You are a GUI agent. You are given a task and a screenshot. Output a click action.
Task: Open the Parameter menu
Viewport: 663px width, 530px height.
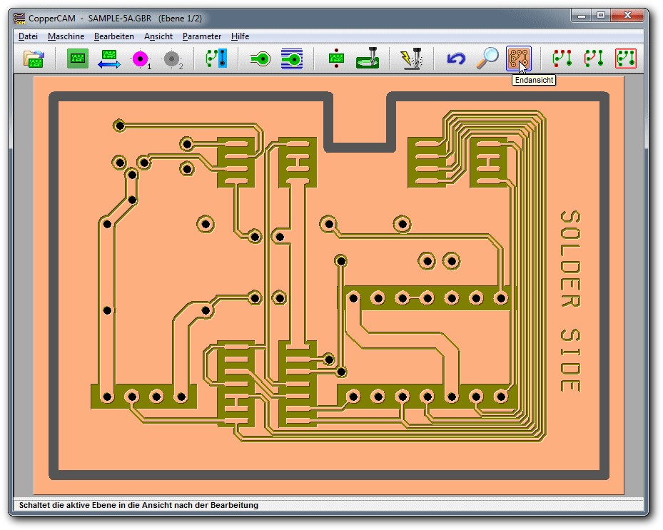(202, 36)
